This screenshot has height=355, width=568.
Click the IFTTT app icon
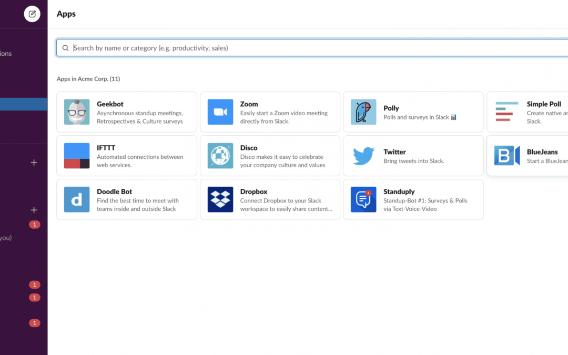tap(77, 156)
